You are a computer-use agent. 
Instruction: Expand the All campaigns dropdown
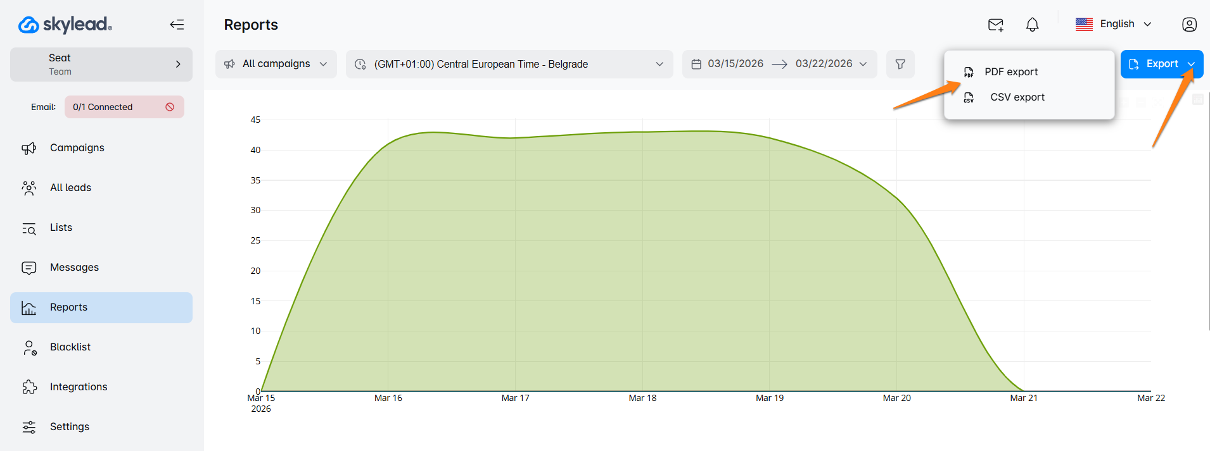tap(276, 64)
